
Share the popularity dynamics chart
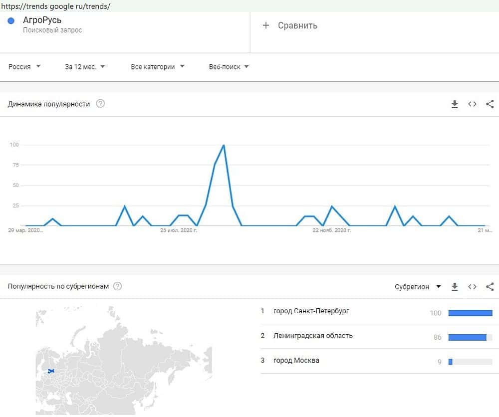[x=490, y=104]
